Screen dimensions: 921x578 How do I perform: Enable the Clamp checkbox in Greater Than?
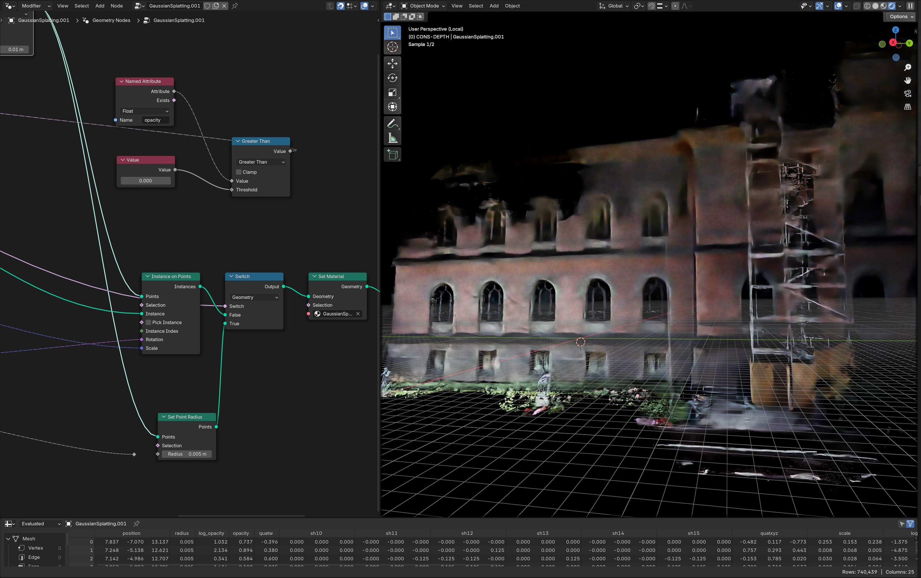point(239,172)
